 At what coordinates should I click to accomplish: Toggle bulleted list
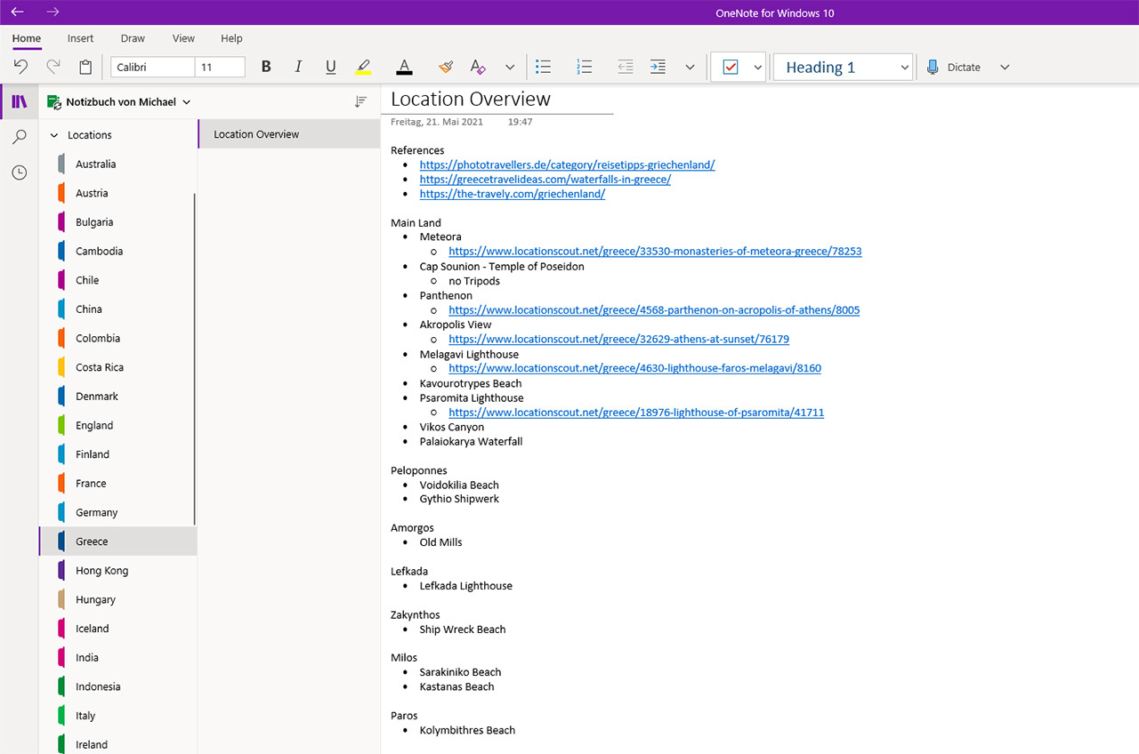[x=544, y=67]
